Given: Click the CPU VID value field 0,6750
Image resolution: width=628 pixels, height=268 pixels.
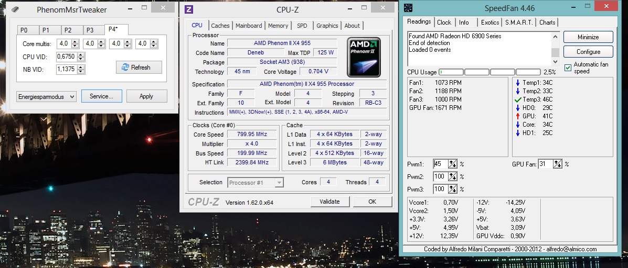Looking at the screenshot, I should click(67, 57).
